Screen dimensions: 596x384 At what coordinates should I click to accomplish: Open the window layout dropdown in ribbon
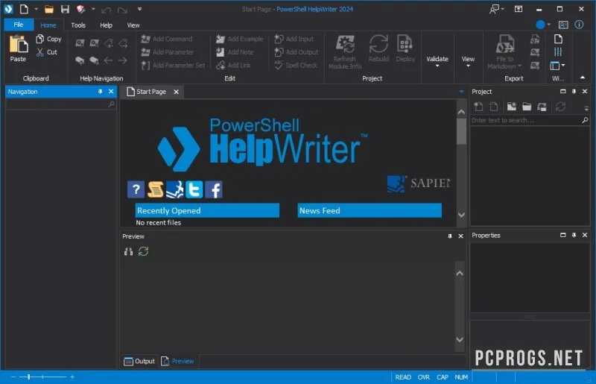[x=557, y=66]
